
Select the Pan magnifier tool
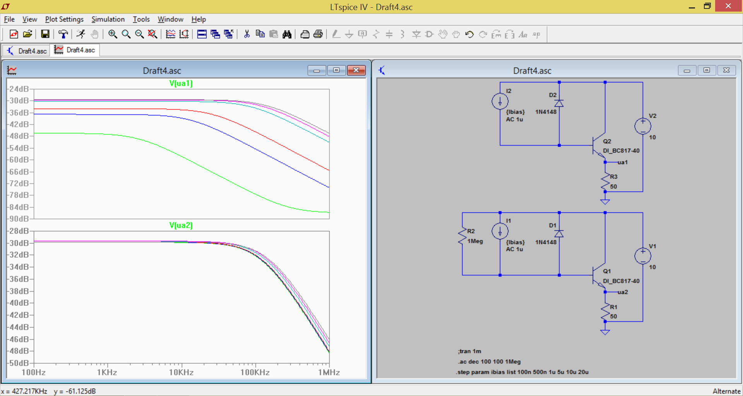(126, 34)
